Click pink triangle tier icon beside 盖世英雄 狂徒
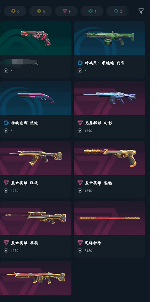This screenshot has width=165, height=302. point(6,183)
